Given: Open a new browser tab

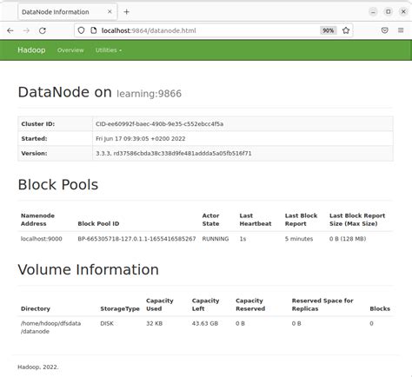Looking at the screenshot, I should point(126,12).
